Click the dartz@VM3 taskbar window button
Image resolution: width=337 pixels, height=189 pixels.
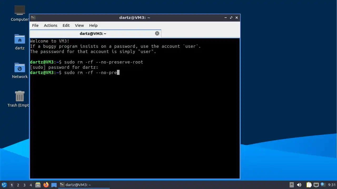[x=84, y=185]
